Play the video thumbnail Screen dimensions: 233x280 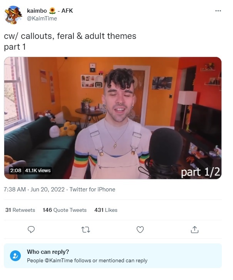113,118
